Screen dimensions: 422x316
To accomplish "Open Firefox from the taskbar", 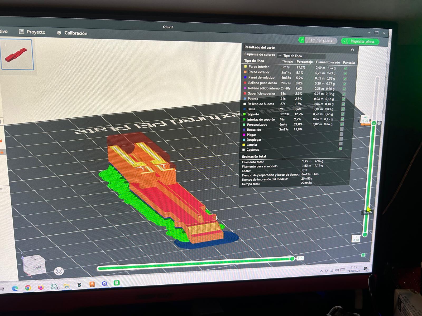I will pos(41,287).
